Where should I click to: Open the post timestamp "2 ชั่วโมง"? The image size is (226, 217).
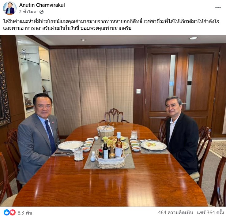coord(27,12)
